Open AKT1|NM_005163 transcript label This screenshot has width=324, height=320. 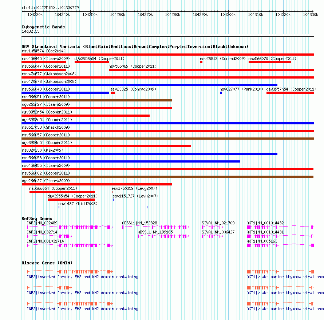pyautogui.click(x=262, y=241)
